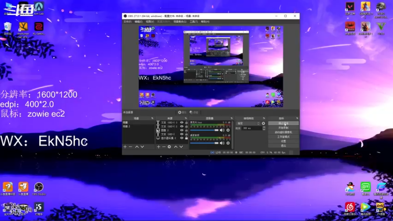Pop out the 转场特效 transitions dock

(264, 118)
